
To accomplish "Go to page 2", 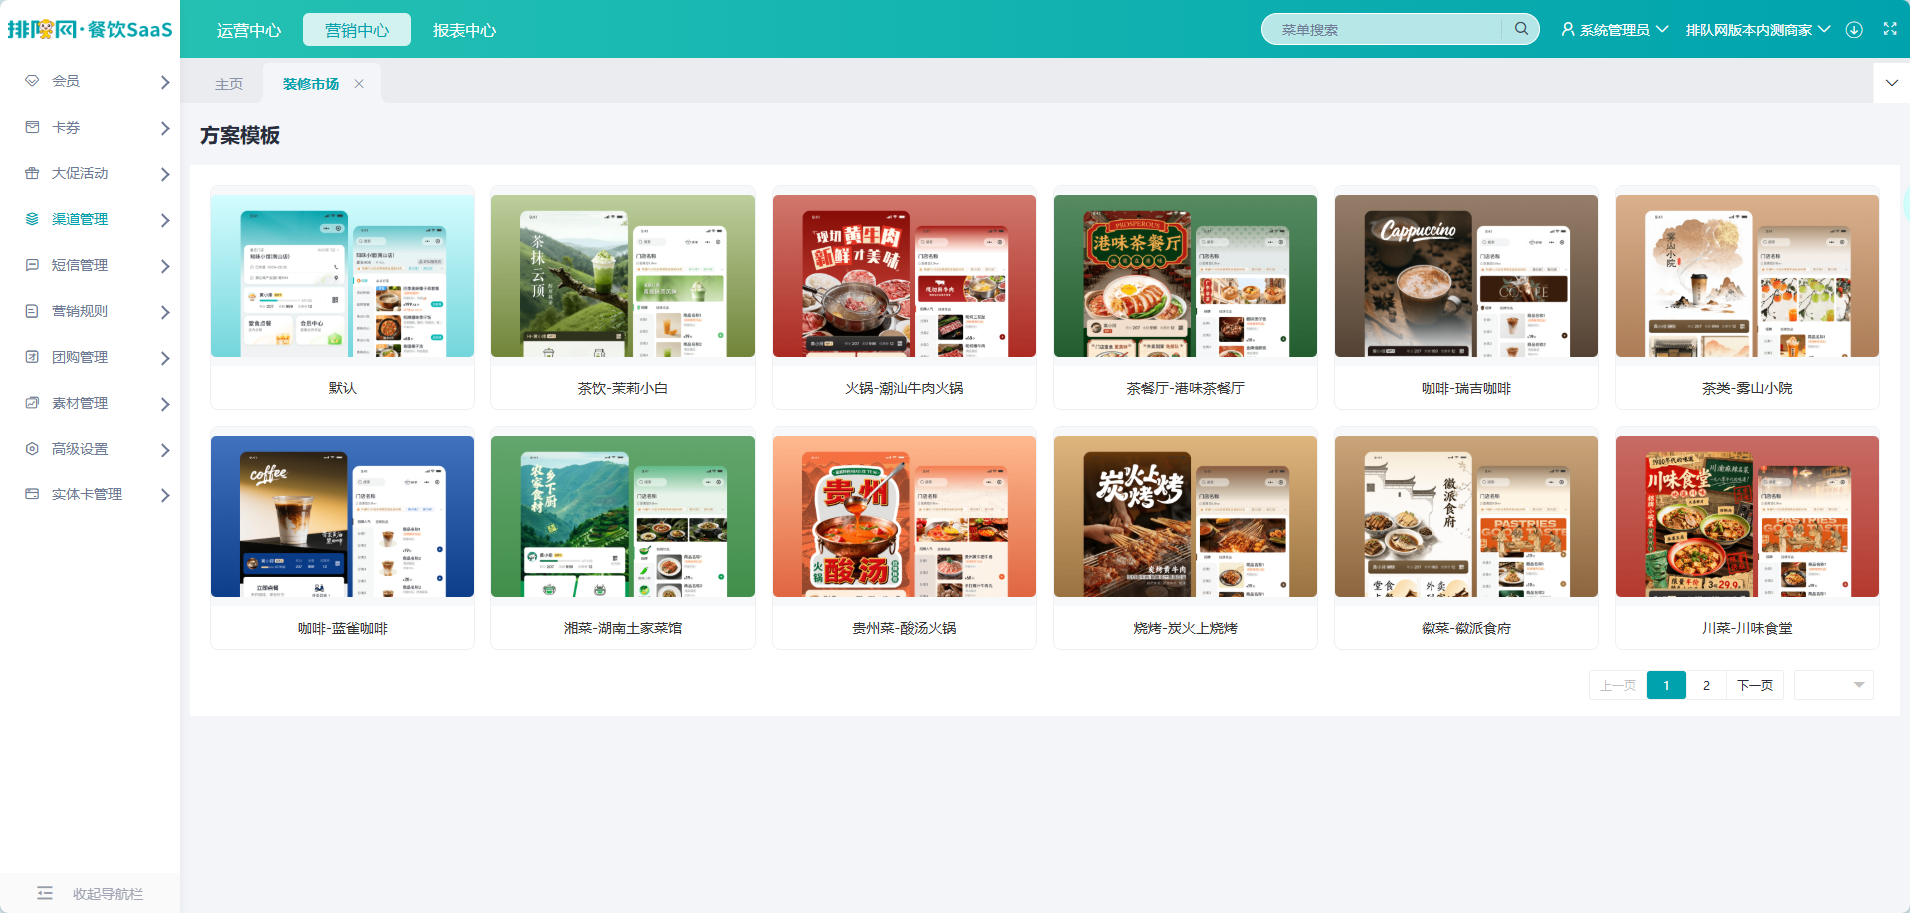I will pyautogui.click(x=1706, y=685).
